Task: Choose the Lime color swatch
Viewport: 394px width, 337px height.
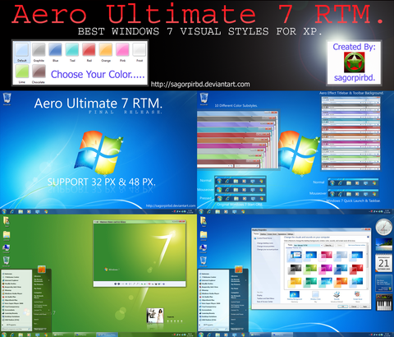Action: (22, 72)
